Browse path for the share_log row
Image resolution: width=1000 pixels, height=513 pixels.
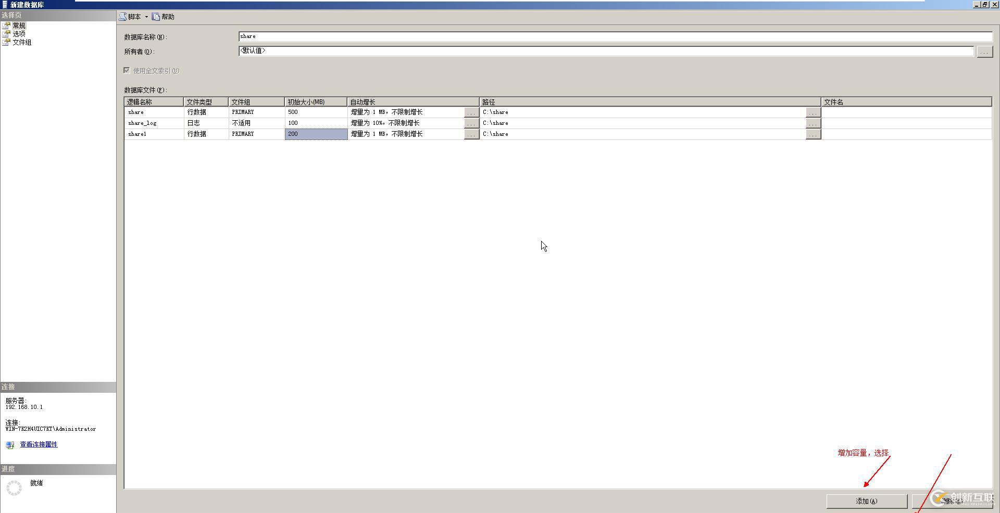point(813,123)
